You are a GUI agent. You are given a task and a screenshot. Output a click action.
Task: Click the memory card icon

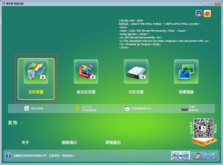click(184, 109)
